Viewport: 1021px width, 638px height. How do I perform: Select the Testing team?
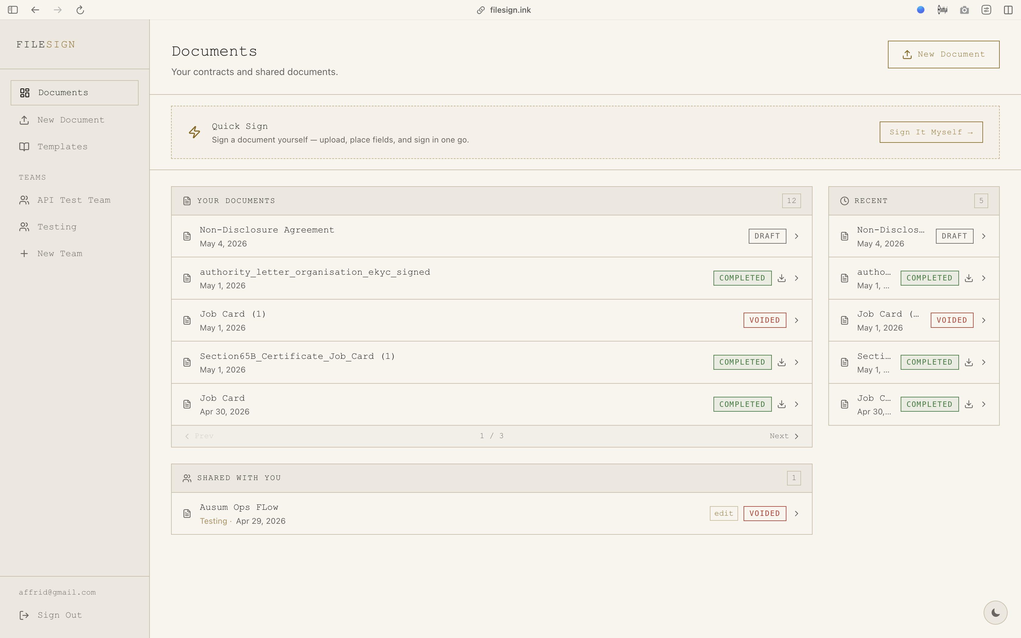pyautogui.click(x=75, y=227)
